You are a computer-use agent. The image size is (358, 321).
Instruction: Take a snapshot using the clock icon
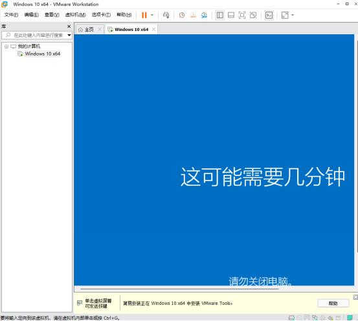point(182,15)
